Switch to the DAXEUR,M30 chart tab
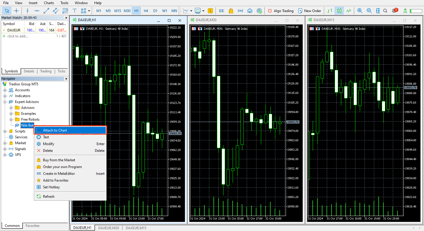This screenshot has width=424, height=231. coord(109,228)
